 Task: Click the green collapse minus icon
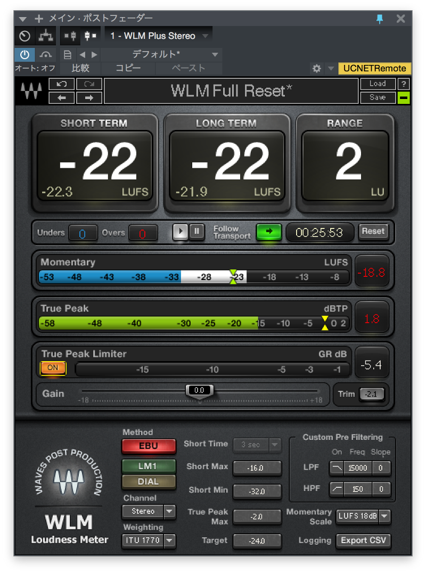tap(404, 97)
